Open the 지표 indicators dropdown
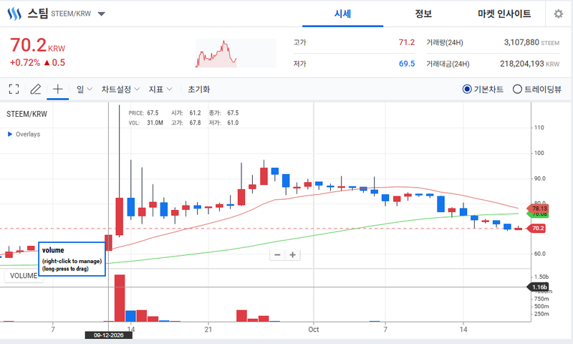The image size is (573, 344). [160, 89]
